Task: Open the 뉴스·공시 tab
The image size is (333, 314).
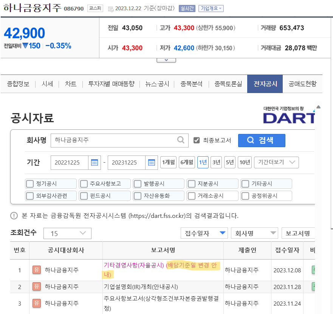Action: (x=157, y=84)
